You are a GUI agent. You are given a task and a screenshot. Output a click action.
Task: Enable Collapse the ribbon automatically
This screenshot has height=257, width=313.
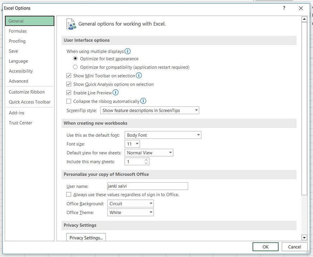(69, 101)
